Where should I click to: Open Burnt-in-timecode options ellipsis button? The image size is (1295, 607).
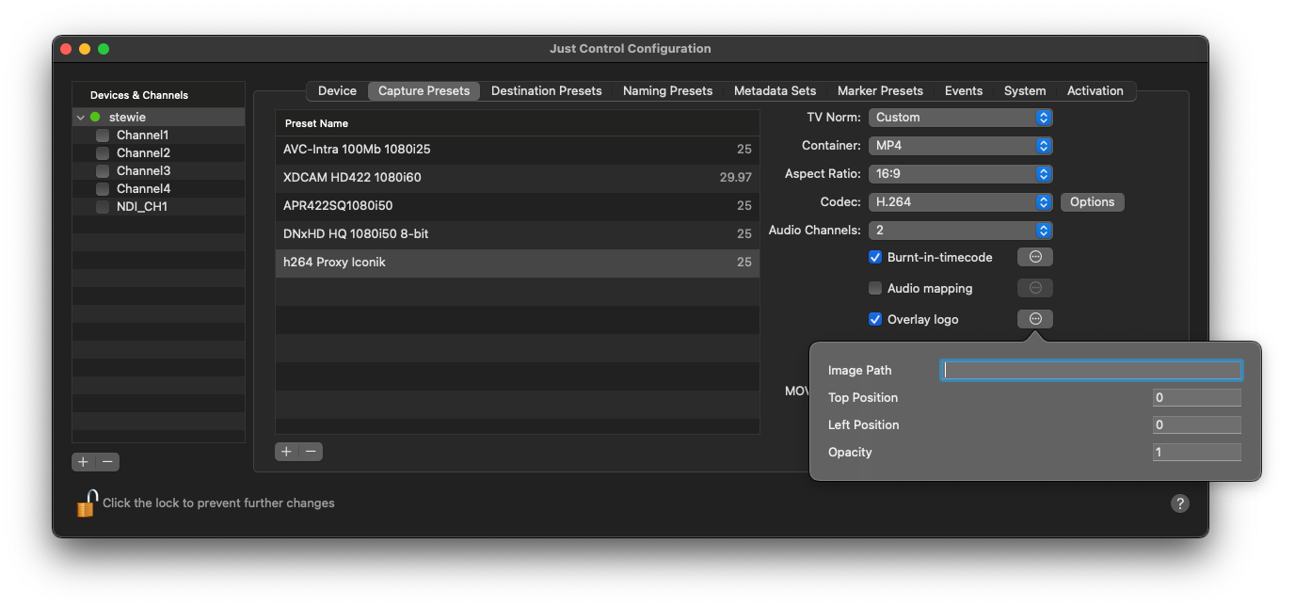pyautogui.click(x=1035, y=257)
